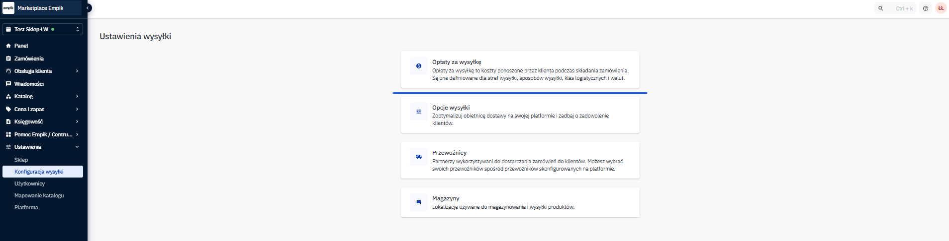Click the truck icon for Przewoźnicy
This screenshot has height=241, width=949.
click(x=418, y=157)
